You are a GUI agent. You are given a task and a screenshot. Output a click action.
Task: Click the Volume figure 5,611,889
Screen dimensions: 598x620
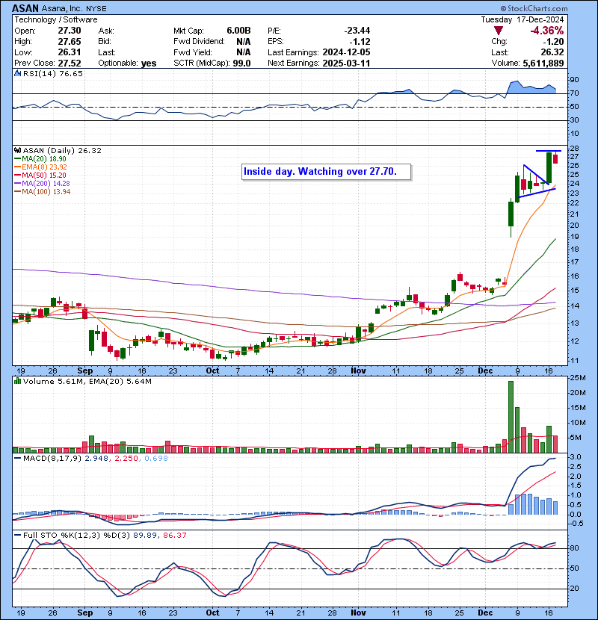pyautogui.click(x=543, y=63)
